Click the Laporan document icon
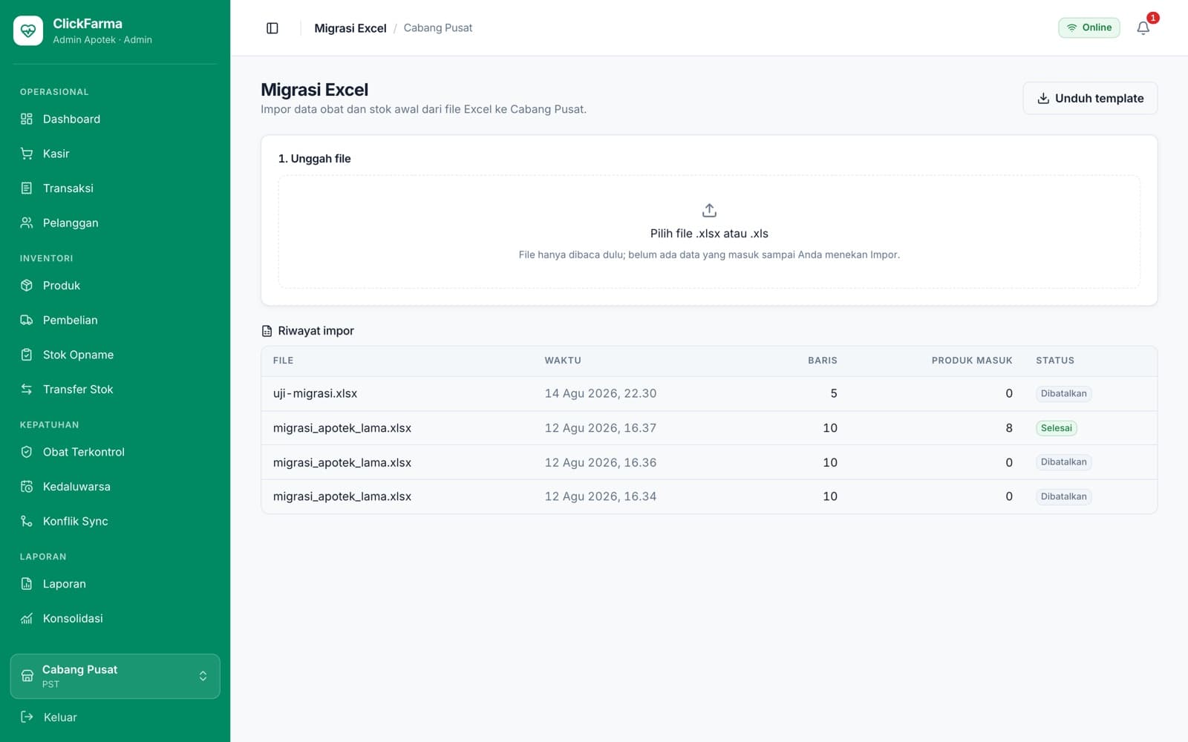This screenshot has width=1188, height=742. click(x=27, y=584)
